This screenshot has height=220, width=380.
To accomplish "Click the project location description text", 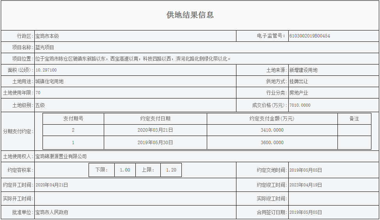I will 133,59.
